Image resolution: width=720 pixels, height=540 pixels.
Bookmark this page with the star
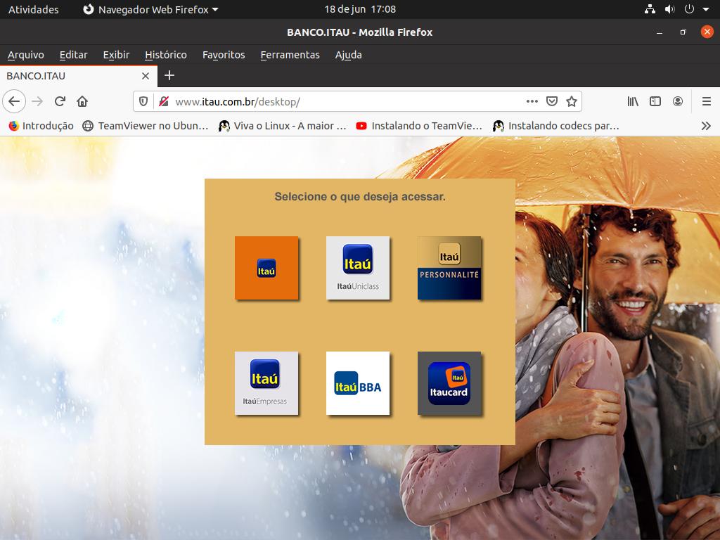pyautogui.click(x=571, y=101)
